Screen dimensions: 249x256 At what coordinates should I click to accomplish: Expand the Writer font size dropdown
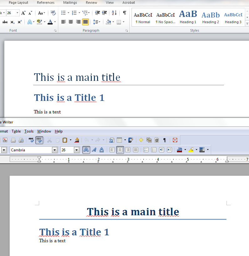coord(76,150)
